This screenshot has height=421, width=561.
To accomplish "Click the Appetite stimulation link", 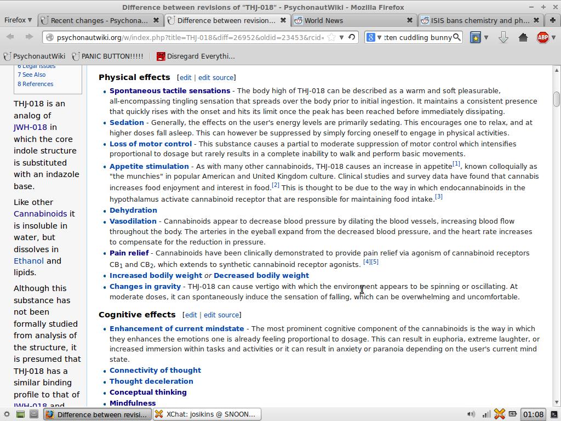I will pos(149,166).
